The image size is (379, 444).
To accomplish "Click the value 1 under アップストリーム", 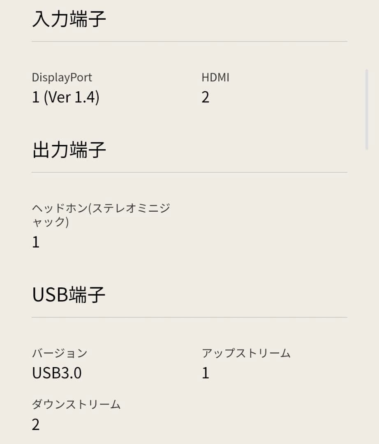I will pos(206,373).
